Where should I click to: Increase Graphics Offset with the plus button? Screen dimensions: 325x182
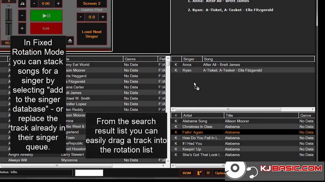tap(103, 17)
